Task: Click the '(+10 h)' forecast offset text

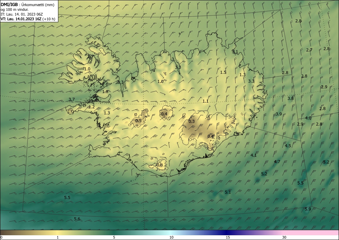Action: pyautogui.click(x=48, y=19)
